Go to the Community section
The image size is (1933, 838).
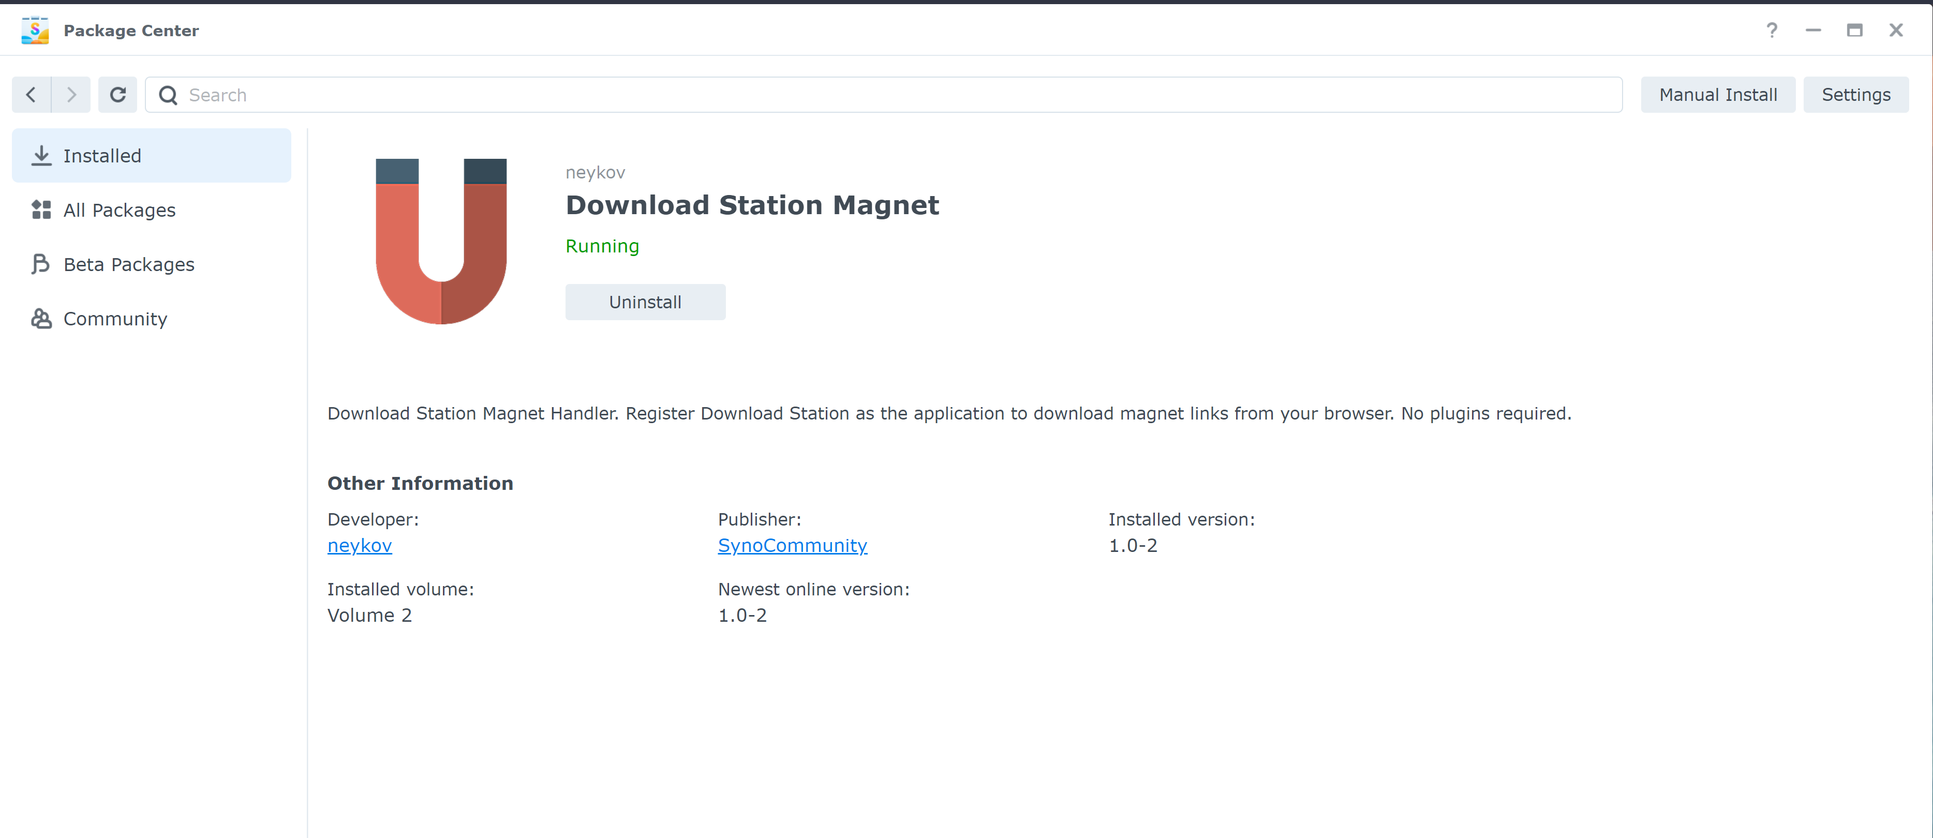pos(115,319)
